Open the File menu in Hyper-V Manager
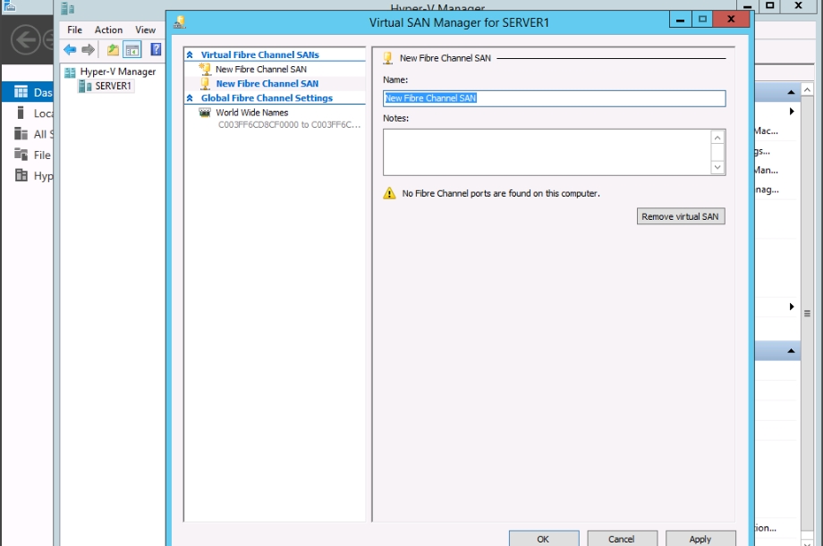Image resolution: width=823 pixels, height=546 pixels. (x=74, y=29)
